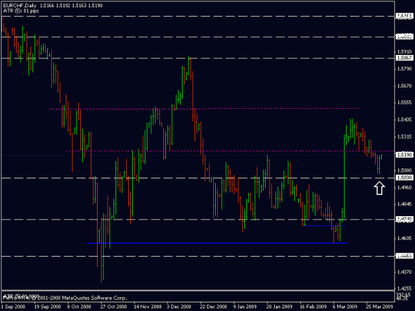Image resolution: width=415 pixels, height=311 pixels.
Task: Select the short blue horizontal line near 1.4700
Action: (x=324, y=225)
